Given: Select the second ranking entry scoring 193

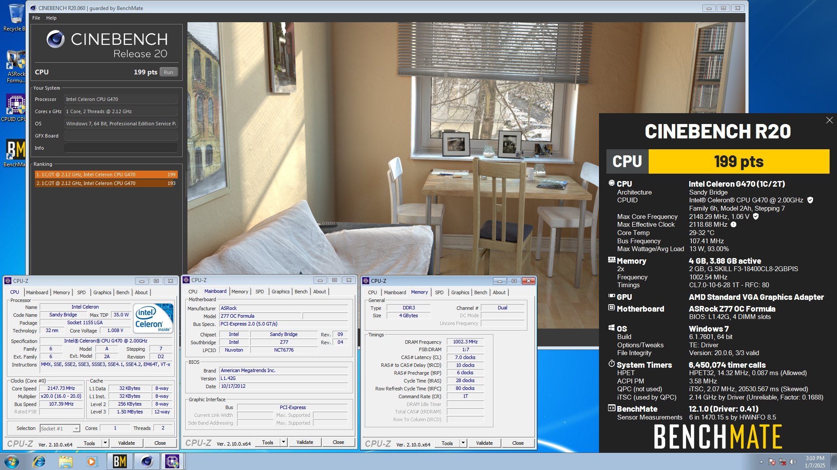Looking at the screenshot, I should 106,183.
